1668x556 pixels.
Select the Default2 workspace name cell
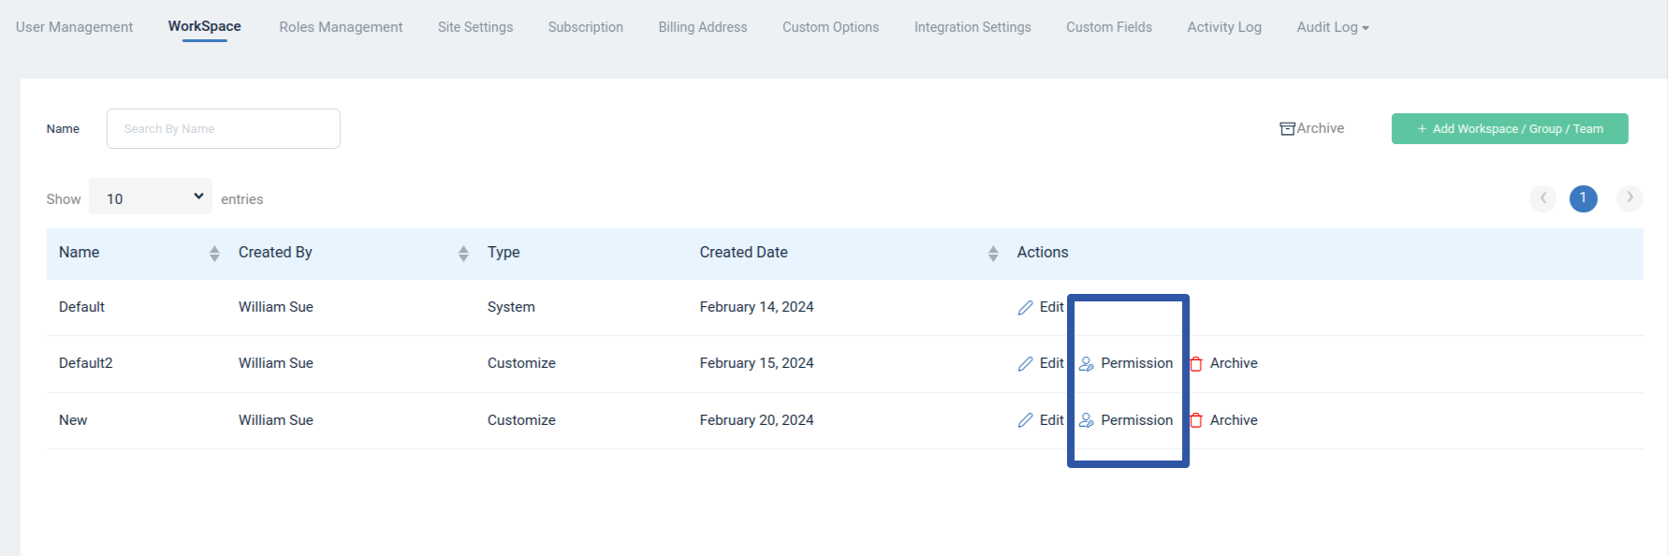(x=85, y=363)
